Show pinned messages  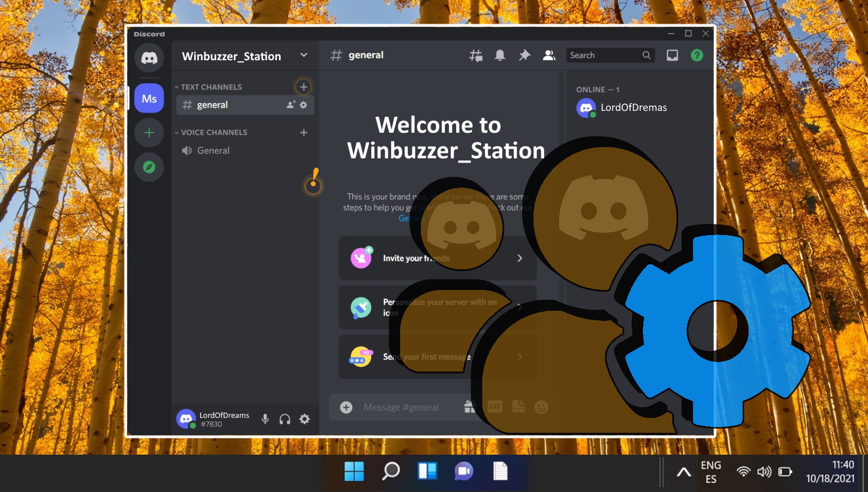coord(524,55)
